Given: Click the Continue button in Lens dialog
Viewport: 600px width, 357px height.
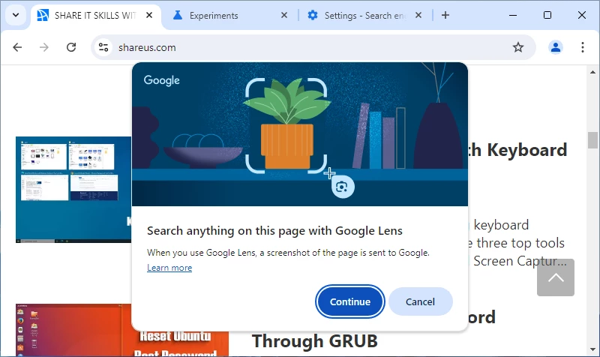Looking at the screenshot, I should (349, 301).
